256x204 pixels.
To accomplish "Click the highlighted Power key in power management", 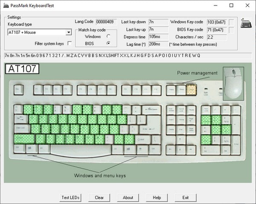I will [x=191, y=90].
